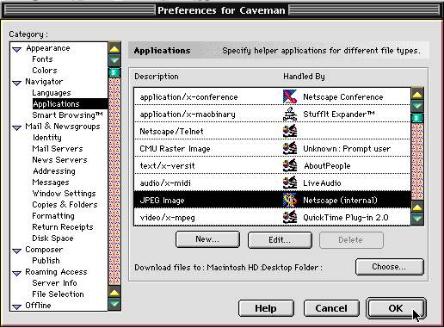Select the JPEG Image row

pyautogui.click(x=272, y=200)
